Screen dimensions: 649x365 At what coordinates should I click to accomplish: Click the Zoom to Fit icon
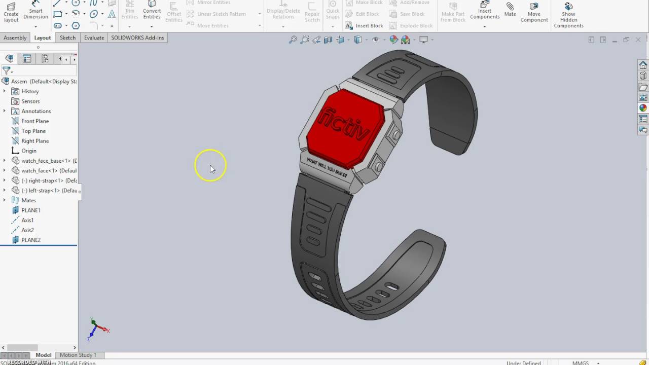tap(293, 40)
